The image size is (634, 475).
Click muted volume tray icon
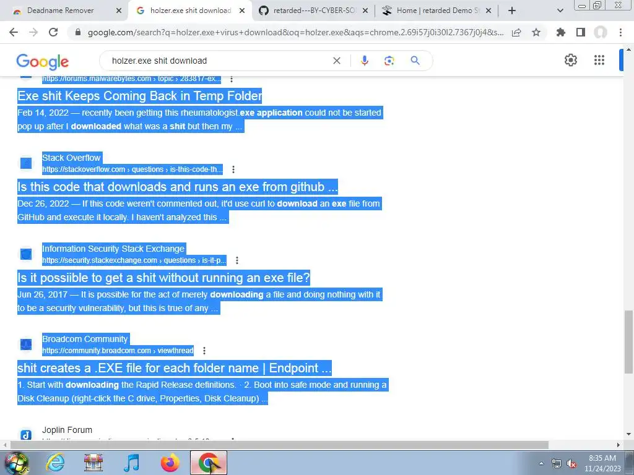click(x=571, y=464)
